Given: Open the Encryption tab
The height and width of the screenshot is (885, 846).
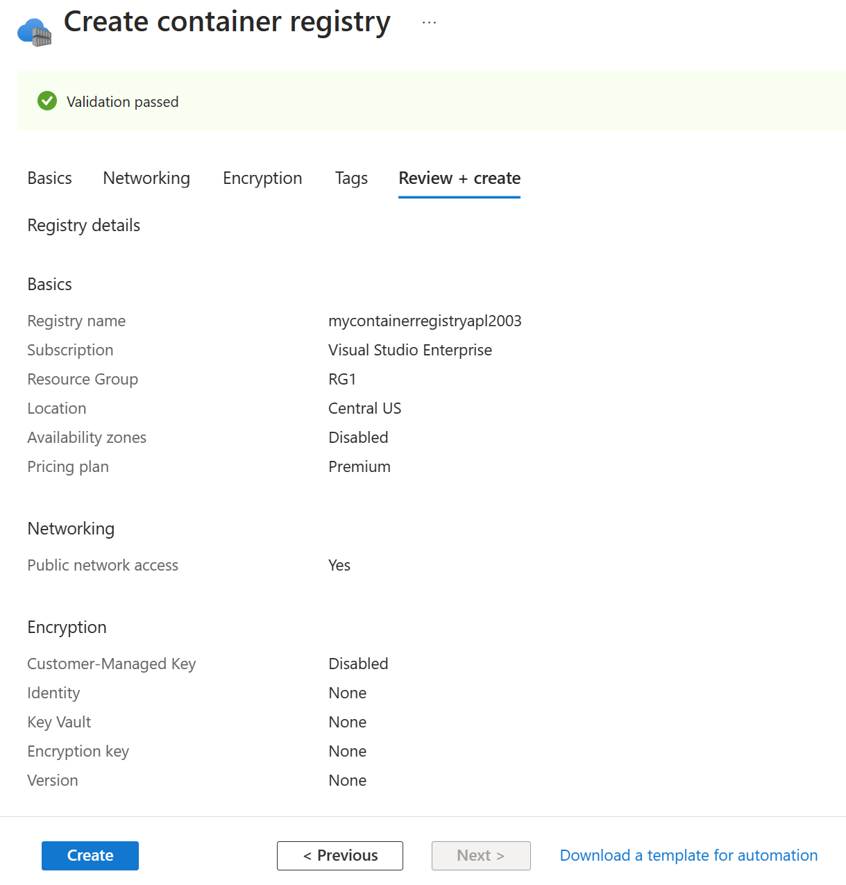Looking at the screenshot, I should tap(262, 178).
